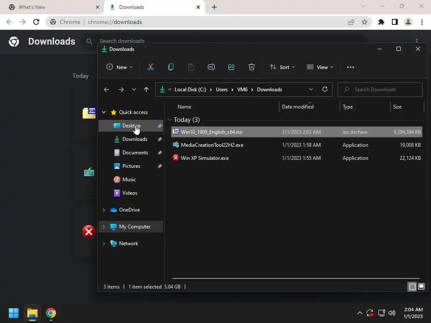The height and width of the screenshot is (323, 431).
Task: Open Pictures in the sidebar
Action: click(131, 166)
